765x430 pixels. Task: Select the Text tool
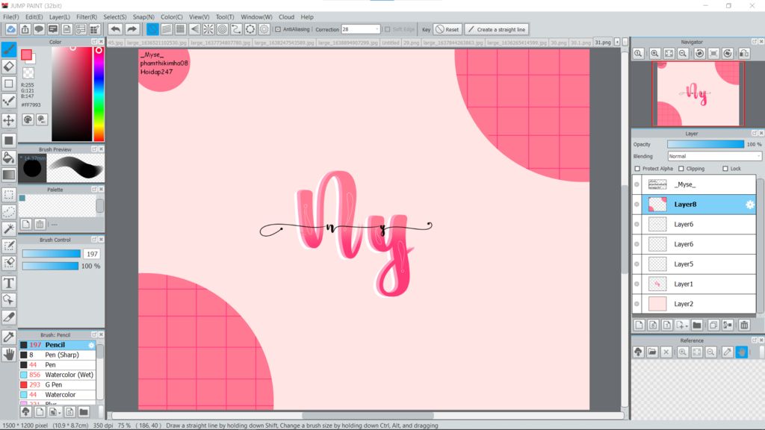tap(9, 283)
